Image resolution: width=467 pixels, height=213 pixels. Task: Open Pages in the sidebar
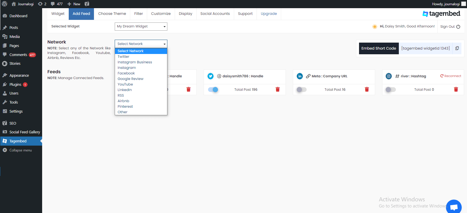21,46
